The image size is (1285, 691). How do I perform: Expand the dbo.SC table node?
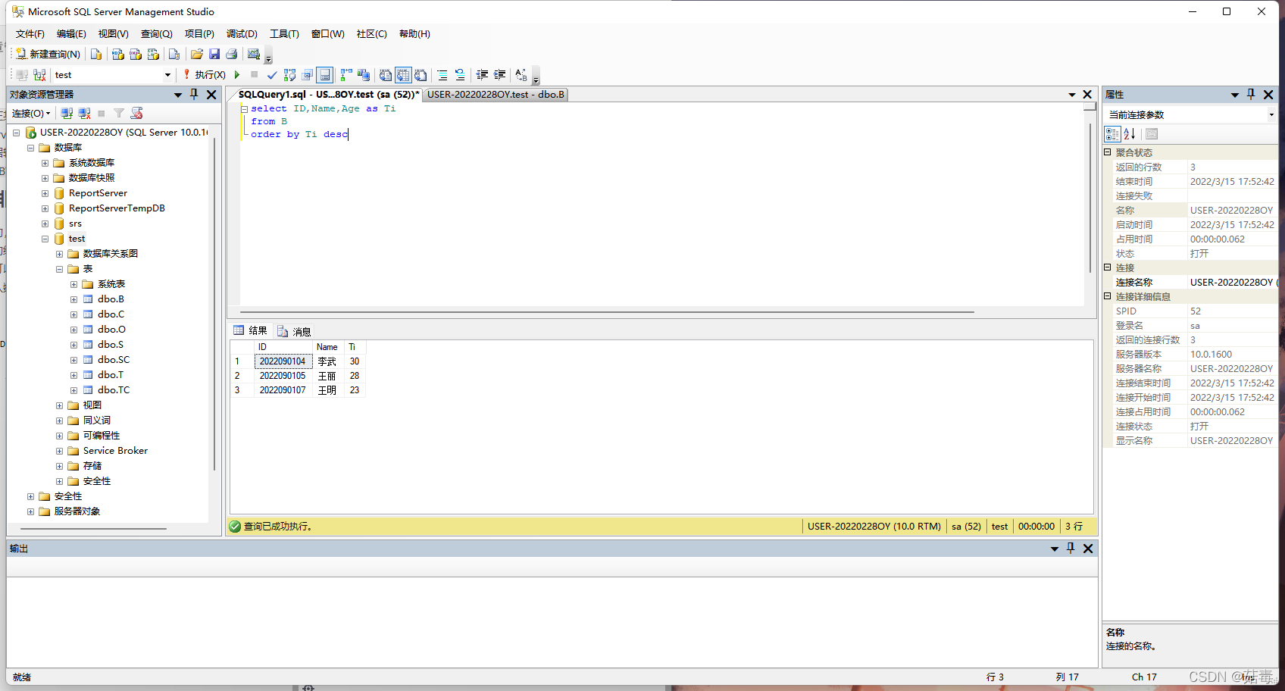coord(73,360)
